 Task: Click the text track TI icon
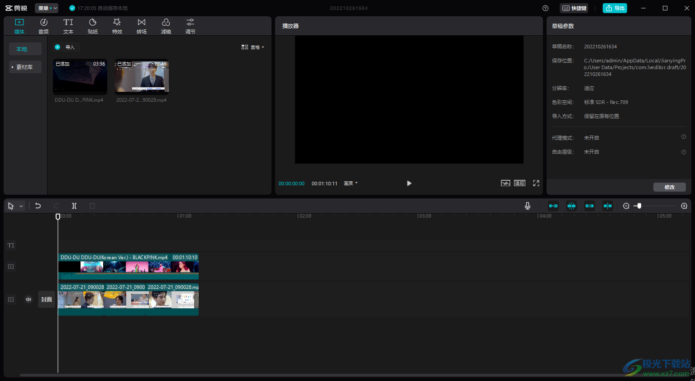[11, 245]
